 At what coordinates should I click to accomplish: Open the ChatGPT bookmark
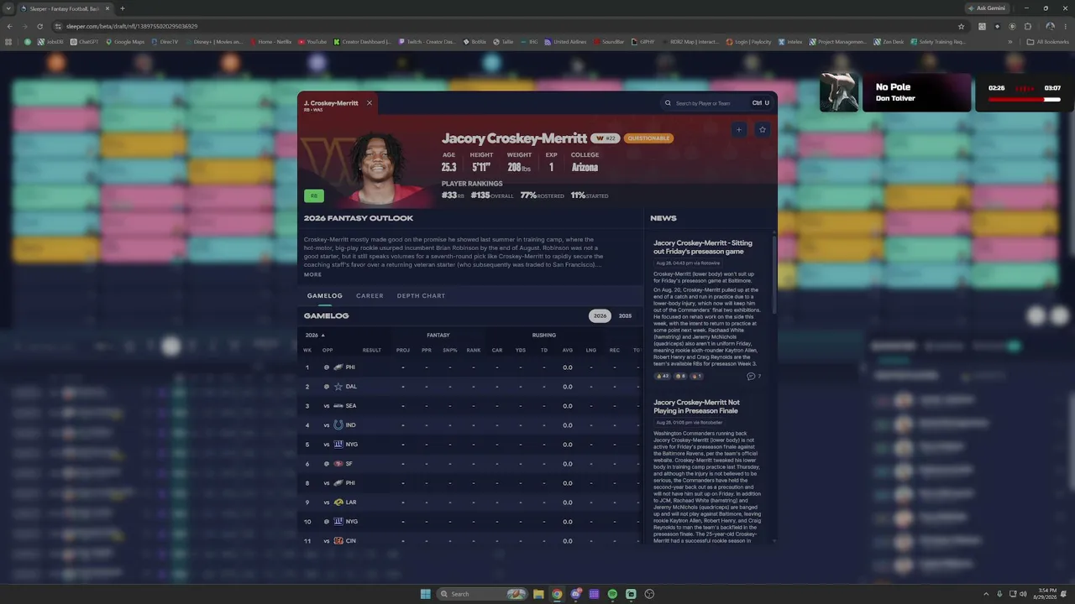point(85,42)
